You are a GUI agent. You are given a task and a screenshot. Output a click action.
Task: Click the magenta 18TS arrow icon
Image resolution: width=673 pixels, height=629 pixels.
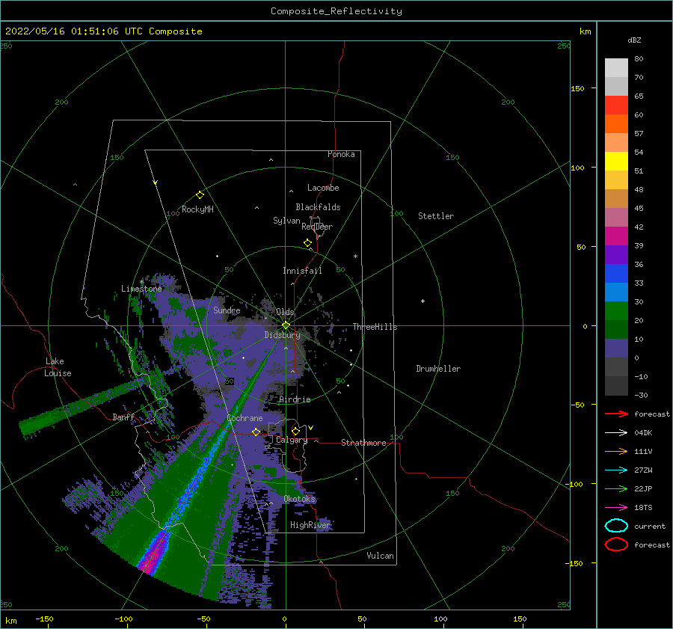pos(616,508)
